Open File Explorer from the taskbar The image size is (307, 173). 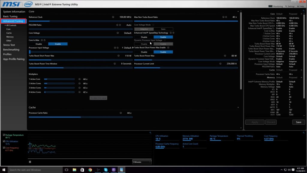pos(74,170)
